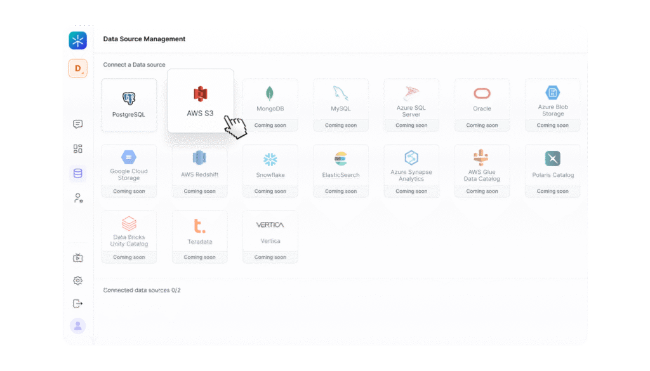Viewport: 650px width, 371px height.
Task: Click the Teradata t. icon
Action: 199,226
